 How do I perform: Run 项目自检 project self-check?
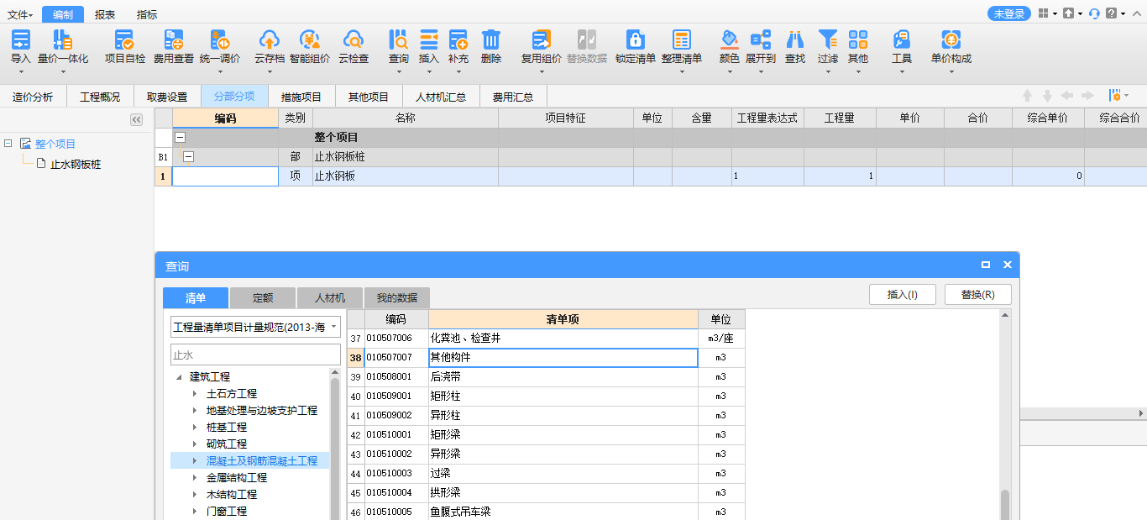[x=125, y=48]
